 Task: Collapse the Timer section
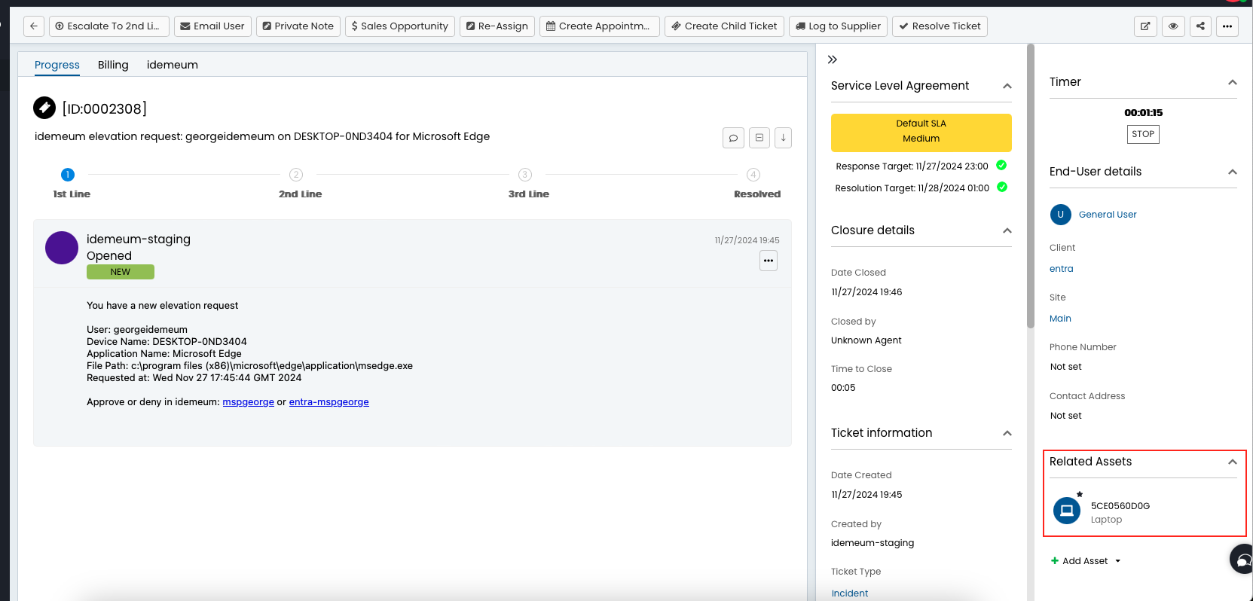pyautogui.click(x=1233, y=82)
